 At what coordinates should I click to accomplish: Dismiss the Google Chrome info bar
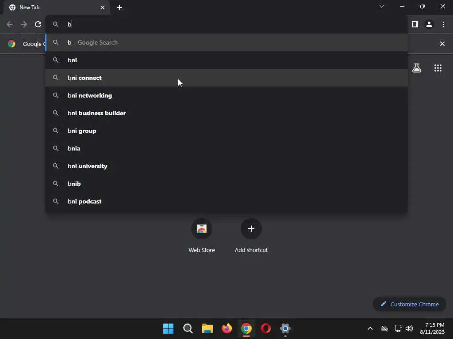click(x=442, y=44)
